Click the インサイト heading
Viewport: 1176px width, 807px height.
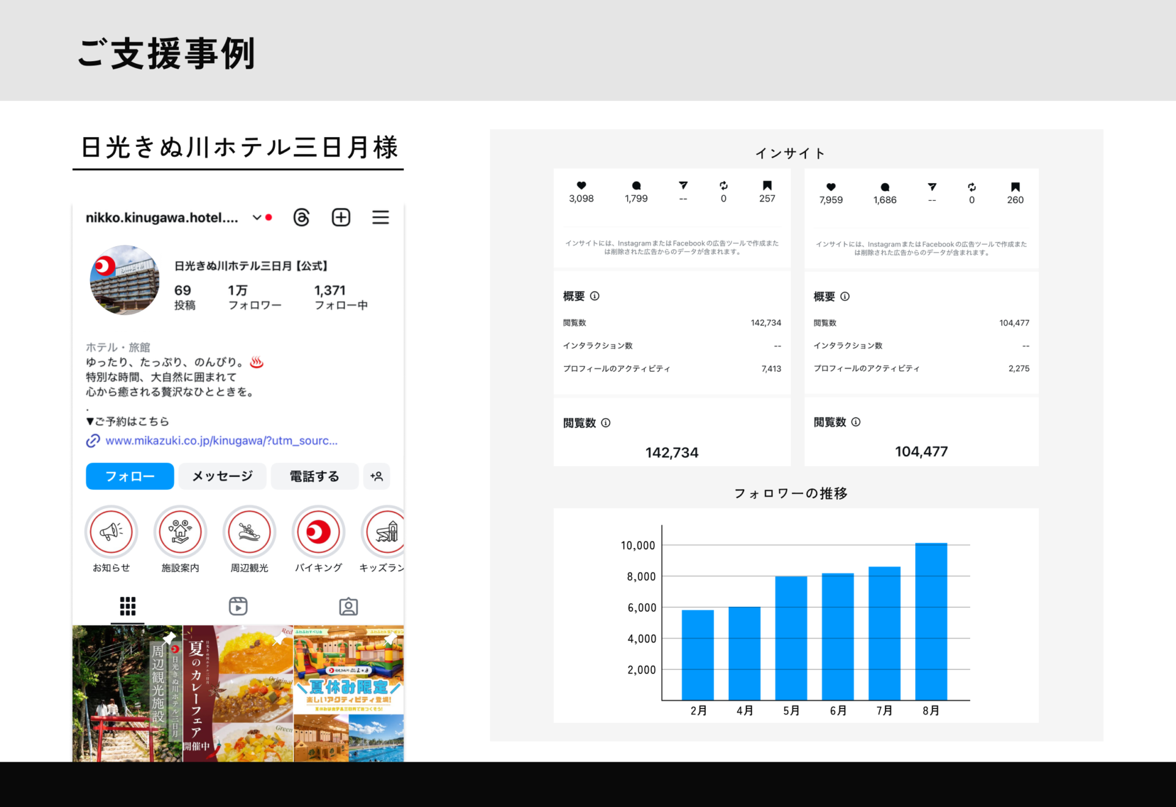(x=790, y=153)
